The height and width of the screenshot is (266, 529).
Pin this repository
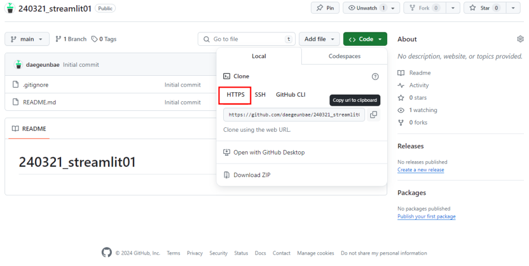325,8
